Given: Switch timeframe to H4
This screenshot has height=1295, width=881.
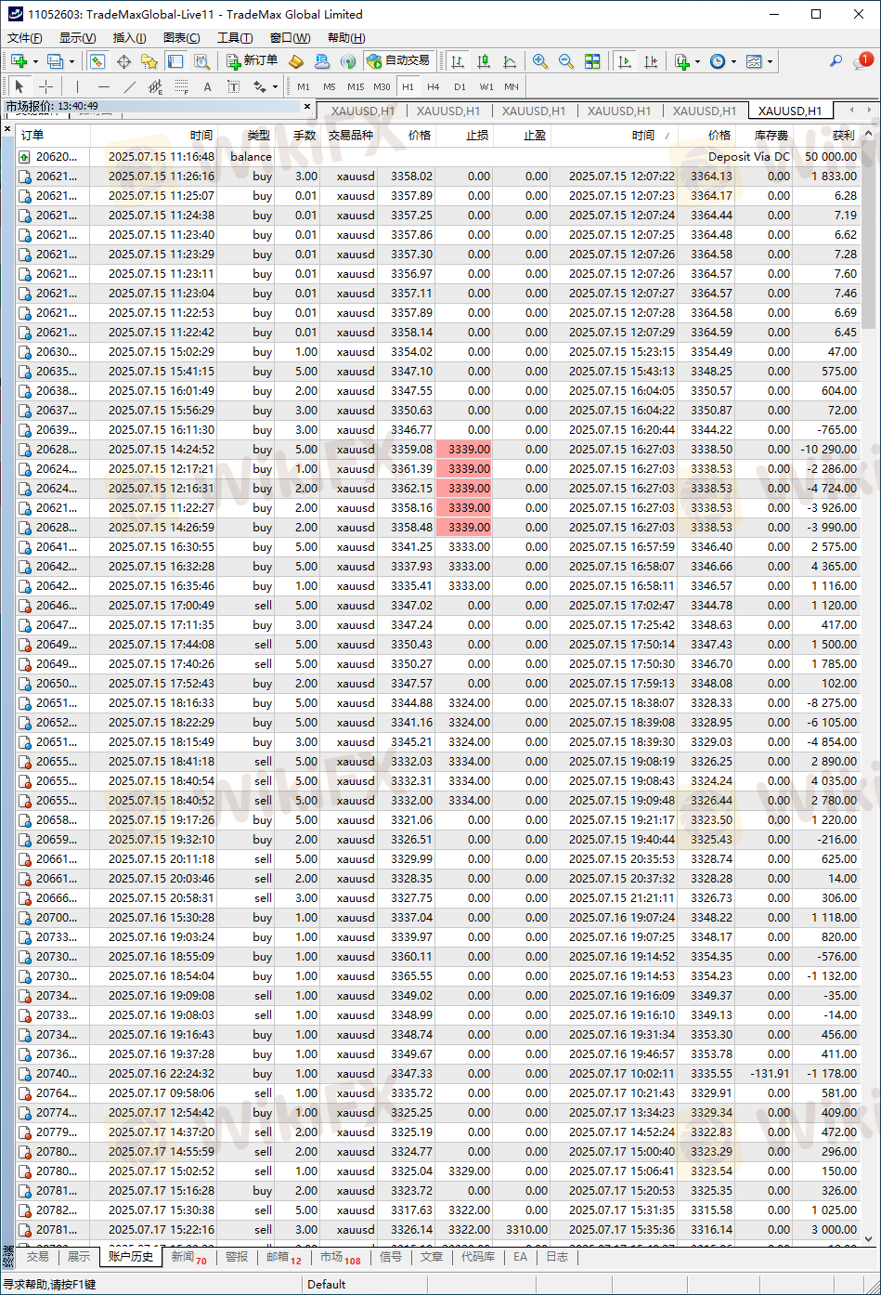Looking at the screenshot, I should (x=434, y=86).
